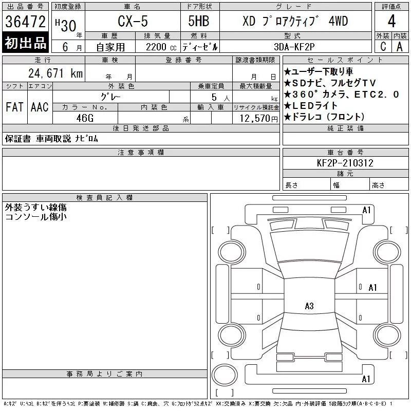Click the interior grade A cell

point(400,46)
